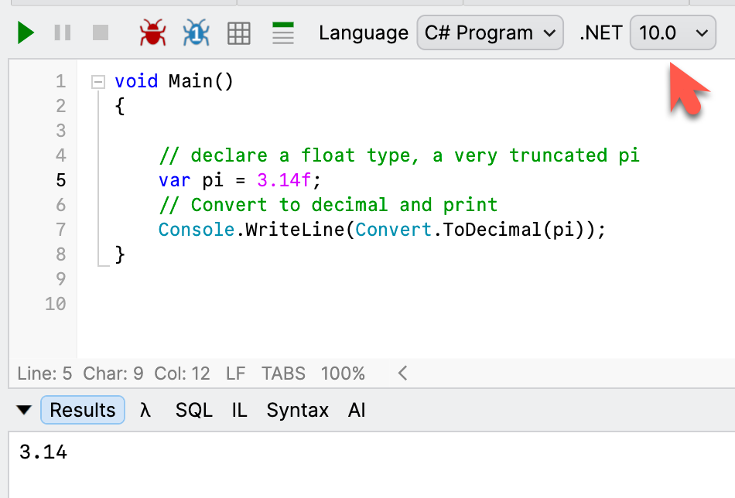
Task: Open the .NET version dropdown showing 10.0
Action: click(672, 32)
